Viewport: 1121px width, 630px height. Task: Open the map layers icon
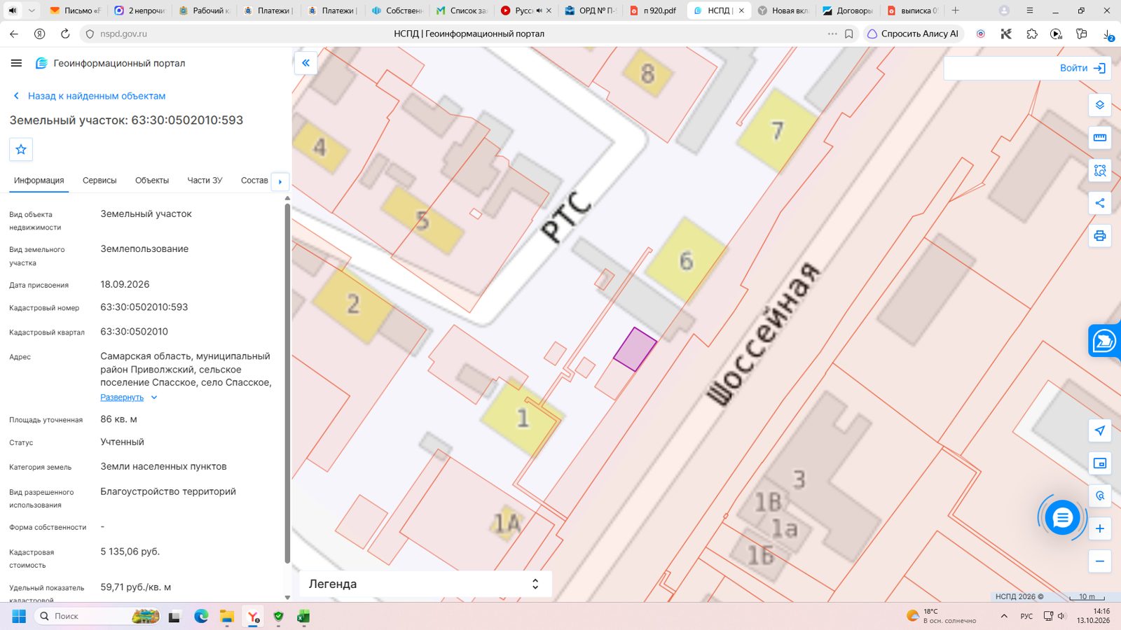pyautogui.click(x=1099, y=105)
